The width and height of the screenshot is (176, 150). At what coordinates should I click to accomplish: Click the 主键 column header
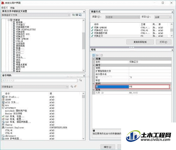[143, 24]
